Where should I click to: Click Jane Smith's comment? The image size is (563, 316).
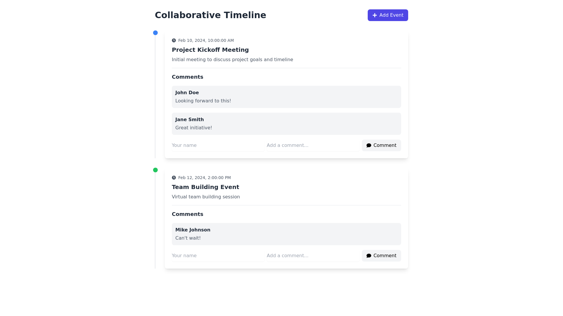tap(286, 124)
